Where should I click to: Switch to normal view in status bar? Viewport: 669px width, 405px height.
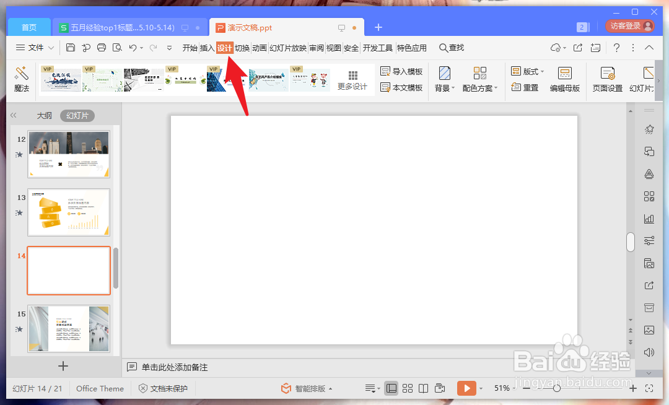coord(391,388)
